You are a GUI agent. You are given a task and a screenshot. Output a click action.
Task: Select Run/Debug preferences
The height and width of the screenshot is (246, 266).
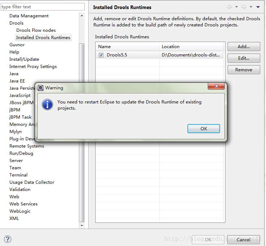tap(21, 153)
